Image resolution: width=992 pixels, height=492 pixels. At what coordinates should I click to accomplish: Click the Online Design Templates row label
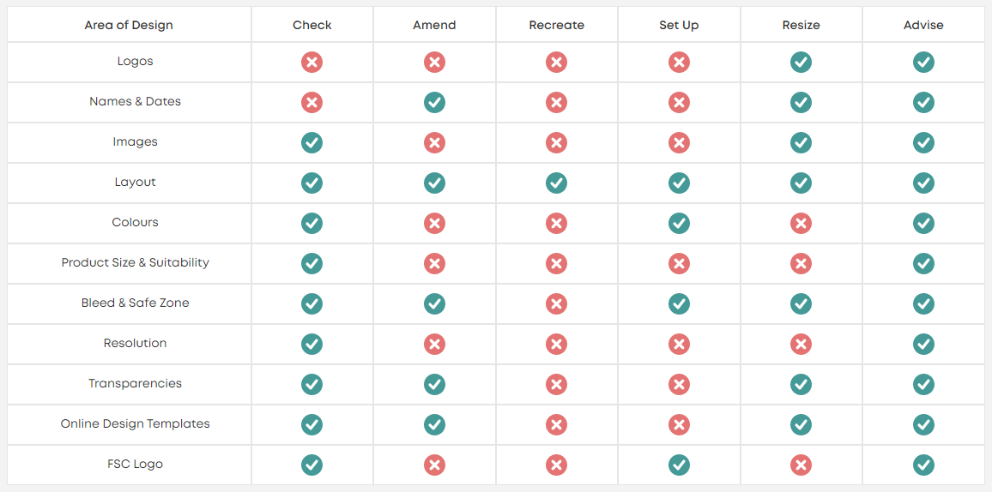(136, 423)
